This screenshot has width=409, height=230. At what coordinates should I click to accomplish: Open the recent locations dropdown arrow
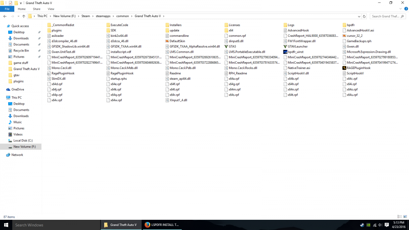[x=18, y=16]
